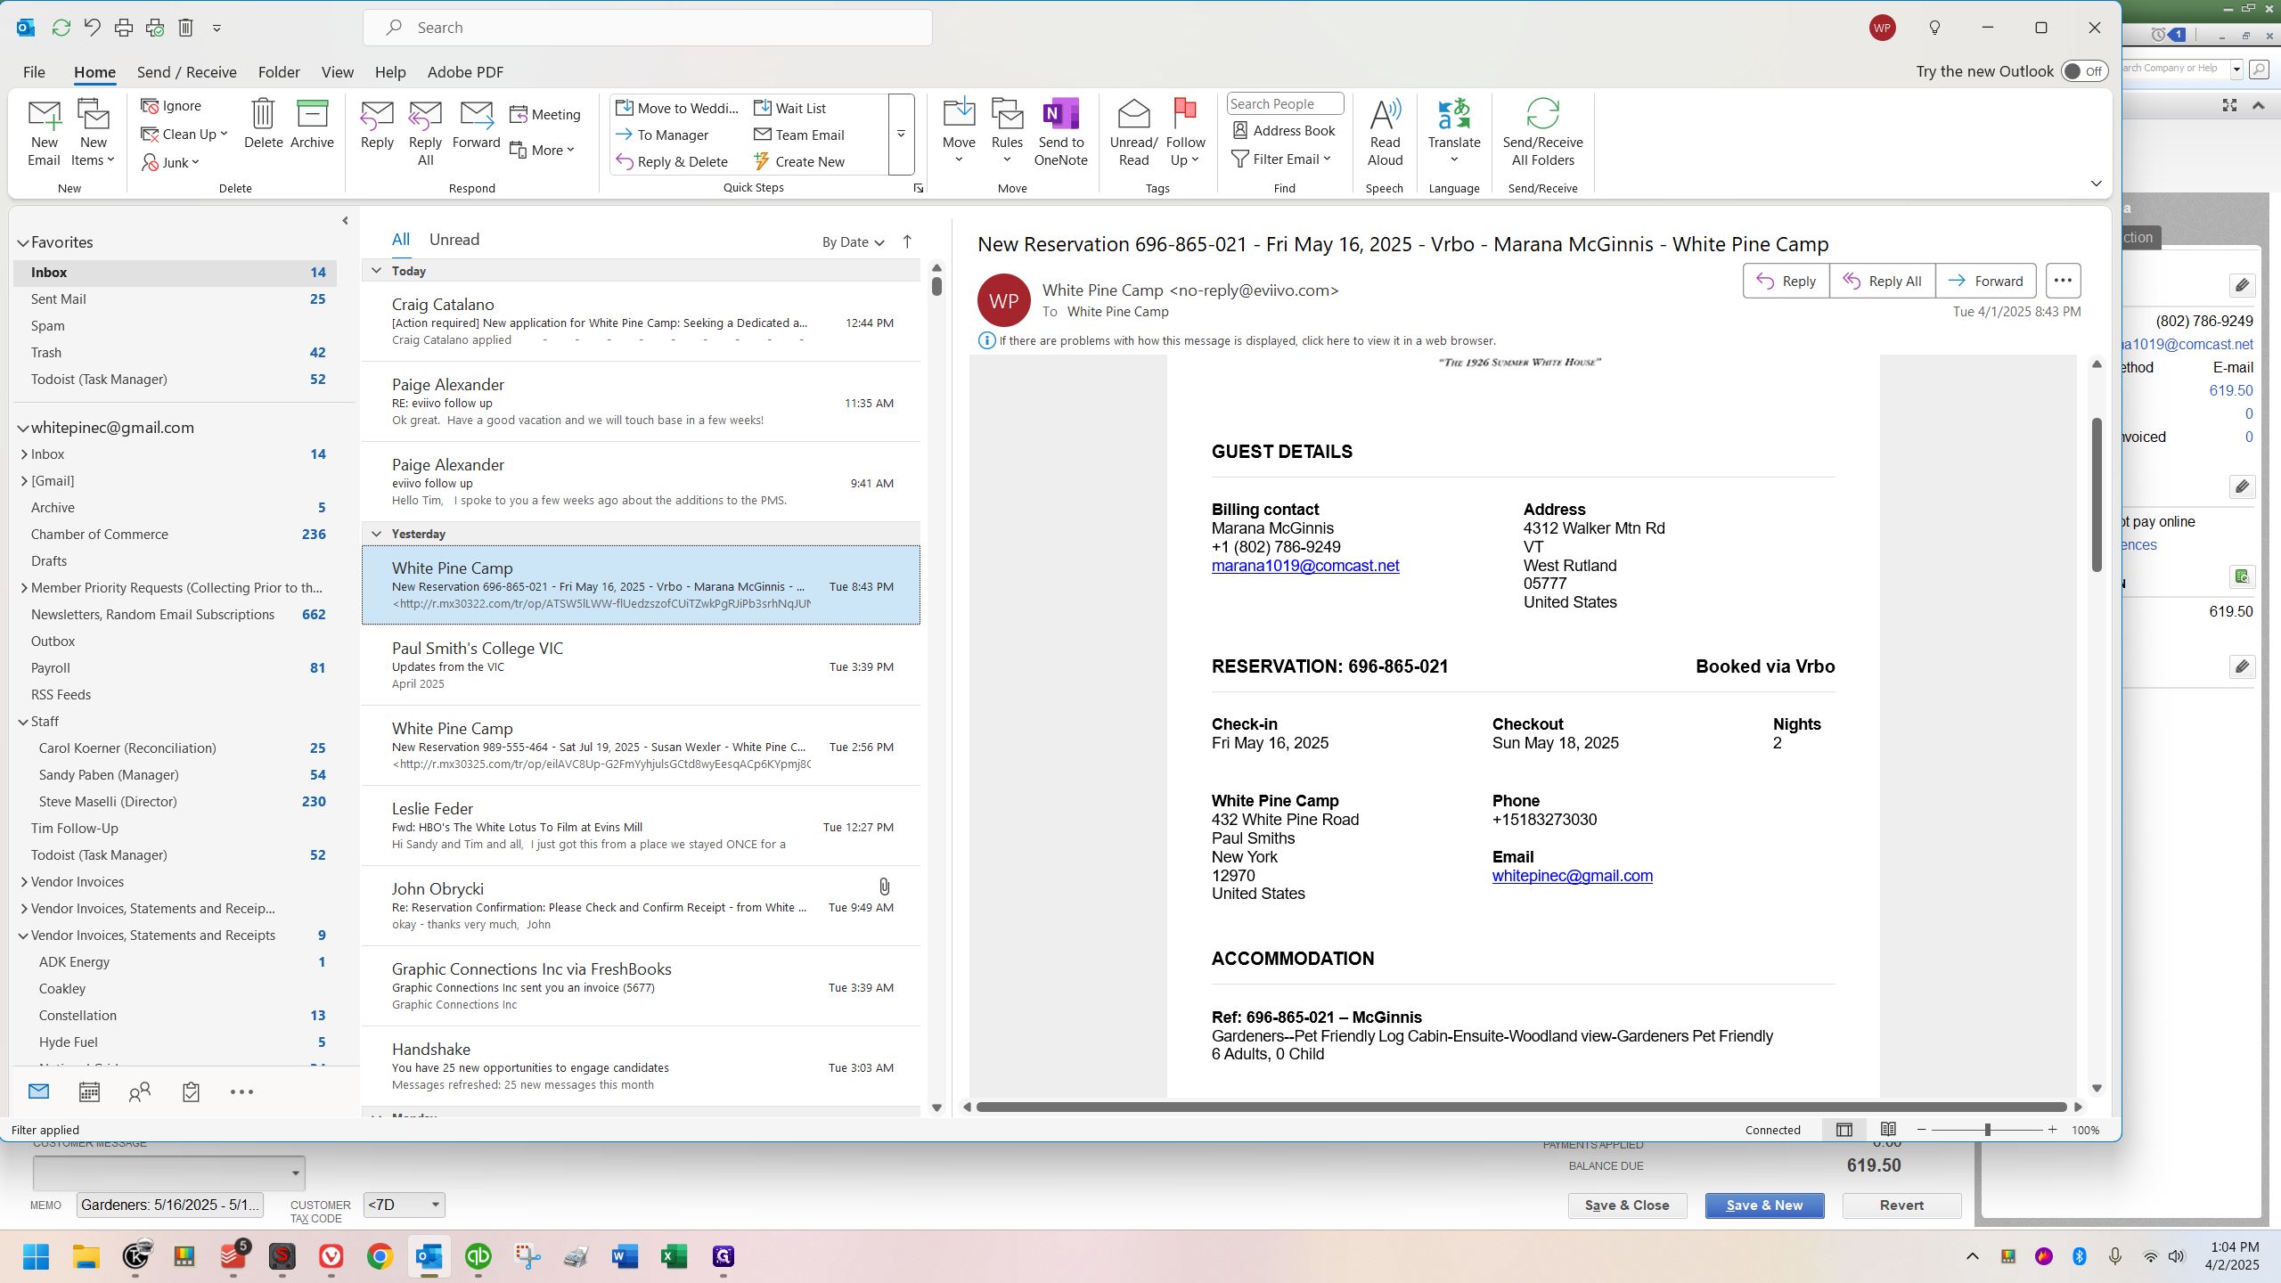Reverse sort order arrow in message list

pos(907,241)
